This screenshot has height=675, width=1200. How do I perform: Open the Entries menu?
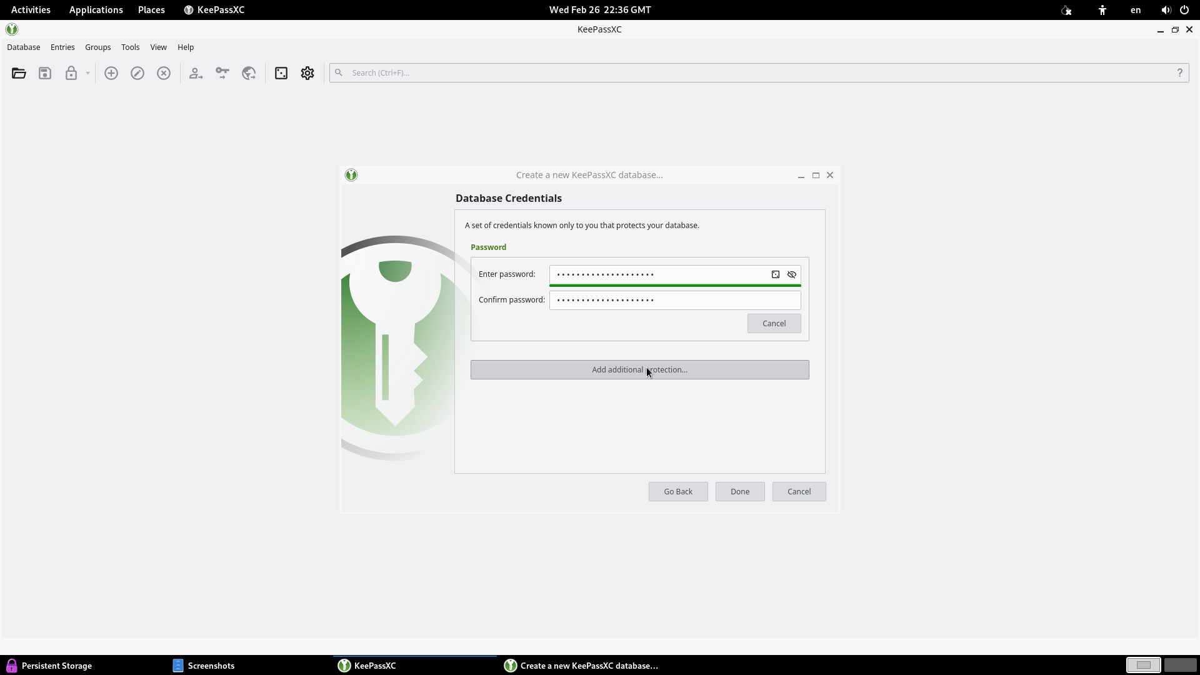[62, 47]
